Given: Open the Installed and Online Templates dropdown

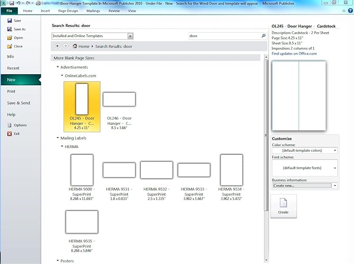Looking at the screenshot, I should [130, 36].
